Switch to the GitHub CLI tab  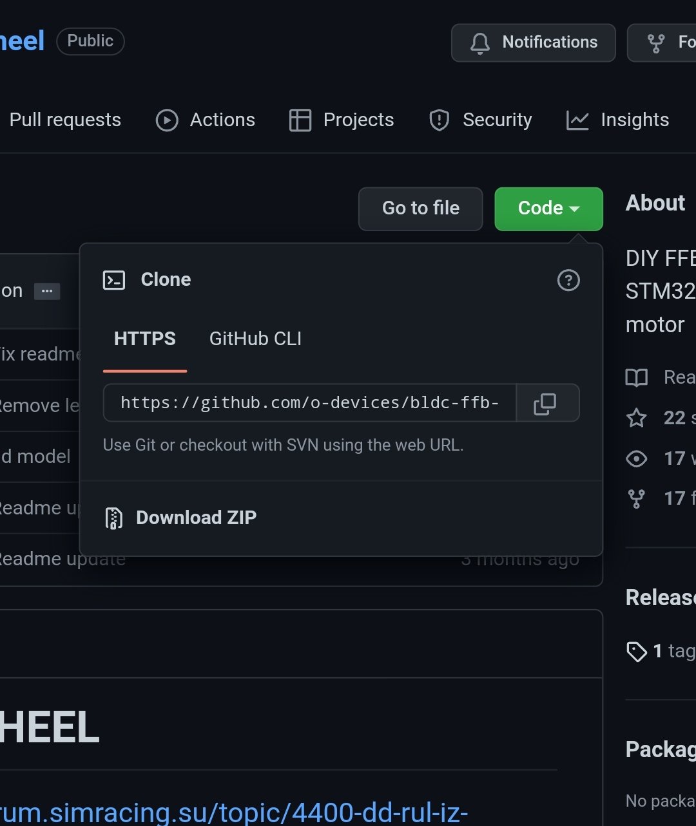click(255, 339)
